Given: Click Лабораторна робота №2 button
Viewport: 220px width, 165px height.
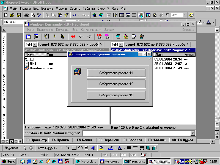Looking at the screenshot, I should pyautogui.click(x=116, y=84).
